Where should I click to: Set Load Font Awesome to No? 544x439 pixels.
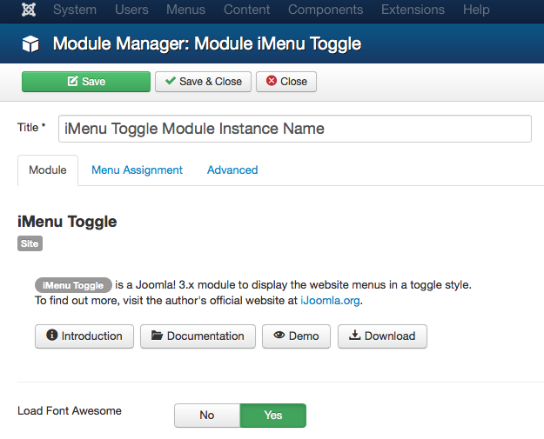[x=207, y=415]
